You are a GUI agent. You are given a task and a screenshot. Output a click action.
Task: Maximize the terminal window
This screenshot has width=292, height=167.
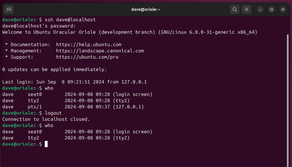(x=271, y=9)
